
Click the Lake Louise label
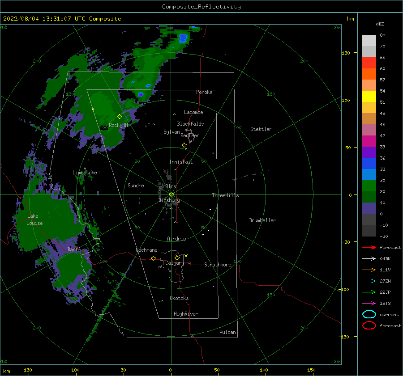[x=34, y=220]
